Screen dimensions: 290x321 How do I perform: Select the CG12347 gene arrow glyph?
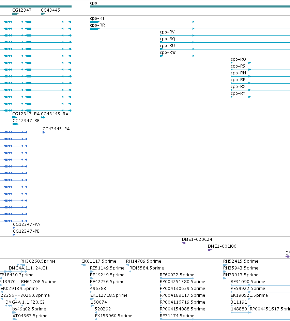click(15, 14)
